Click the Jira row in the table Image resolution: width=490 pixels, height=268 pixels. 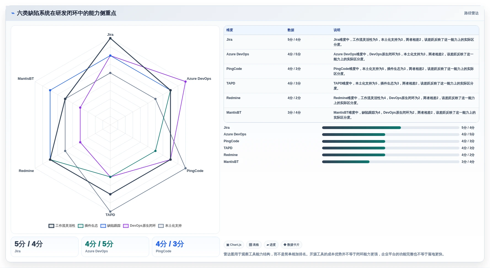(351, 42)
